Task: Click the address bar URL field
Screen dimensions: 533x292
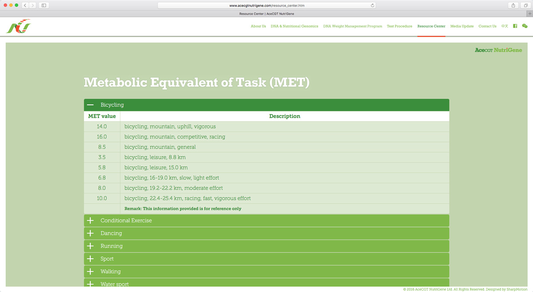Action: (266, 5)
